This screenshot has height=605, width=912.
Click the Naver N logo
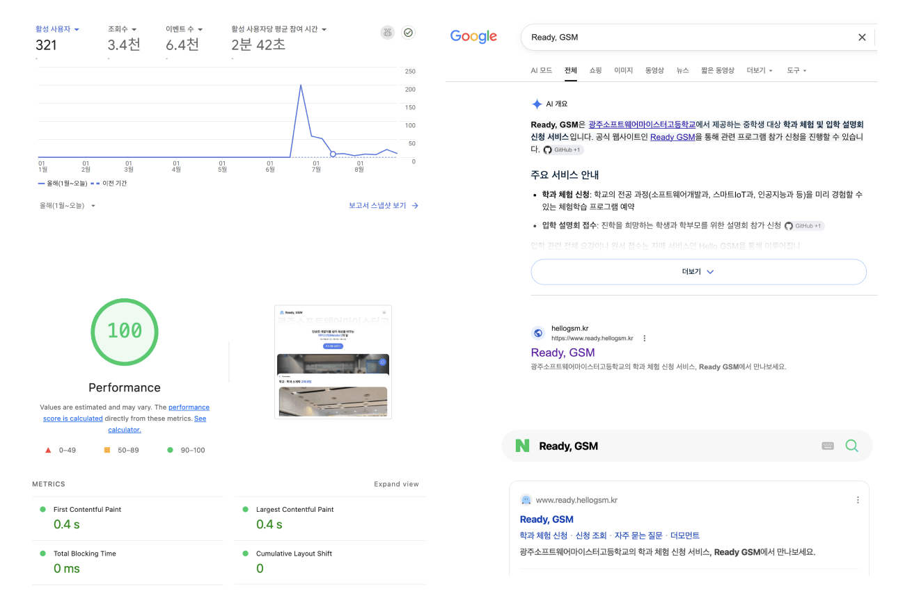(522, 446)
